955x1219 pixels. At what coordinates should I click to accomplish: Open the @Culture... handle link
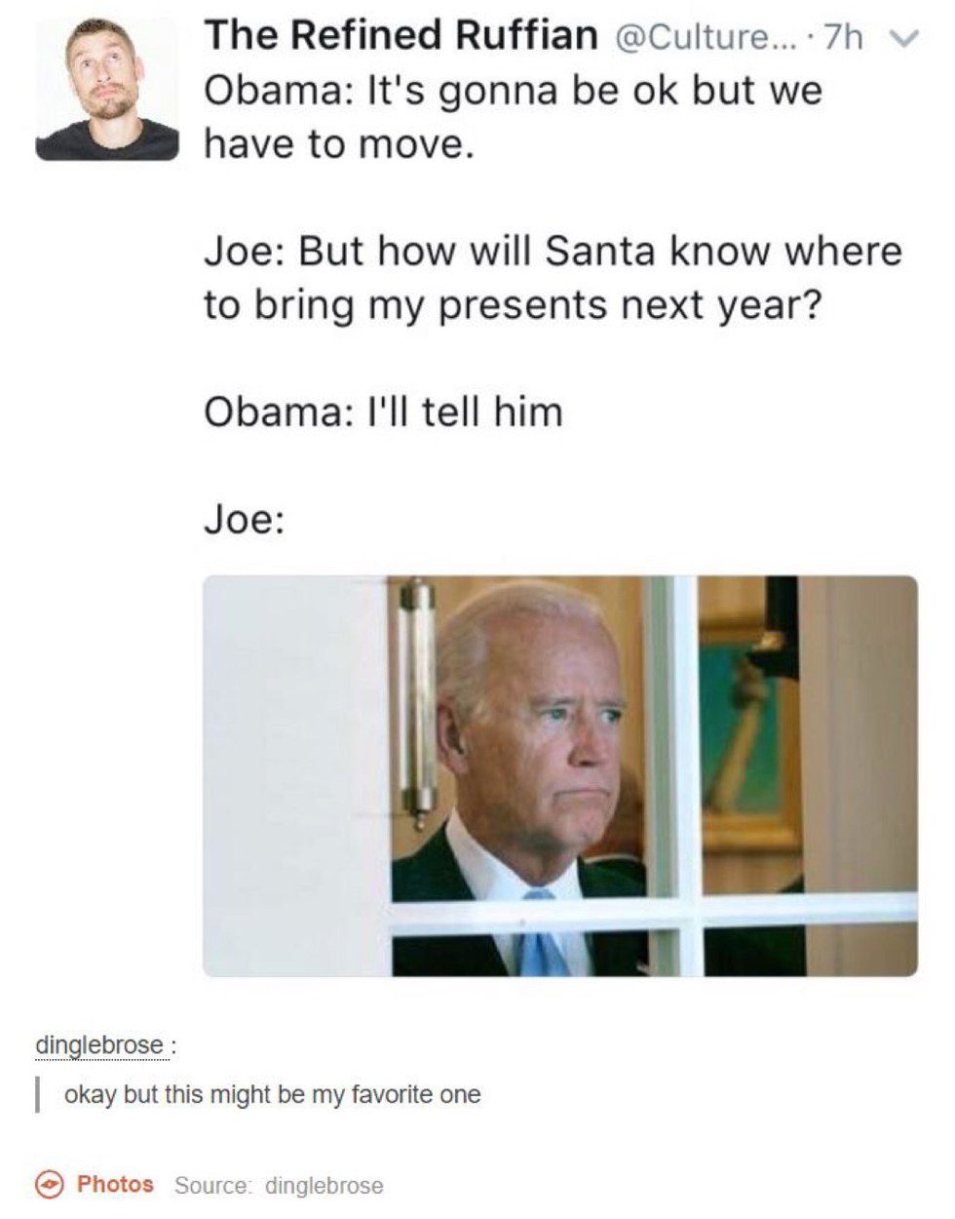pos(706,37)
